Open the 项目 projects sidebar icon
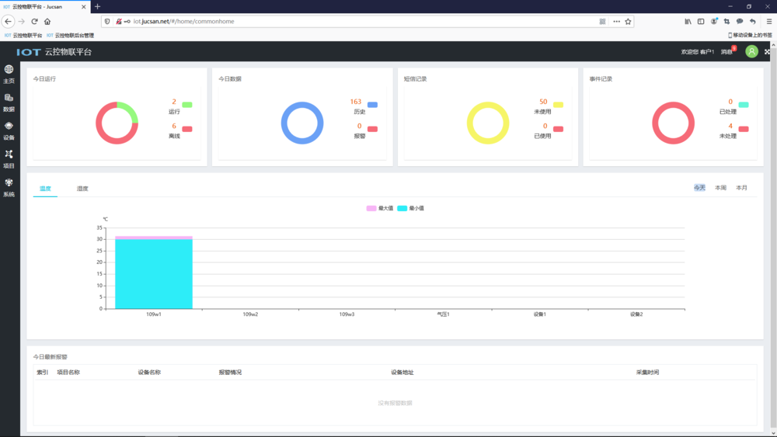Image resolution: width=777 pixels, height=437 pixels. (9, 158)
